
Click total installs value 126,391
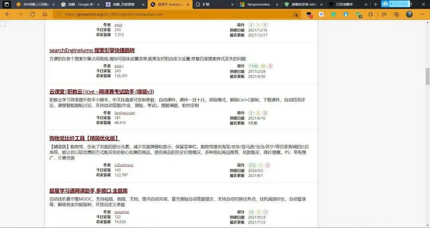coord(121,76)
